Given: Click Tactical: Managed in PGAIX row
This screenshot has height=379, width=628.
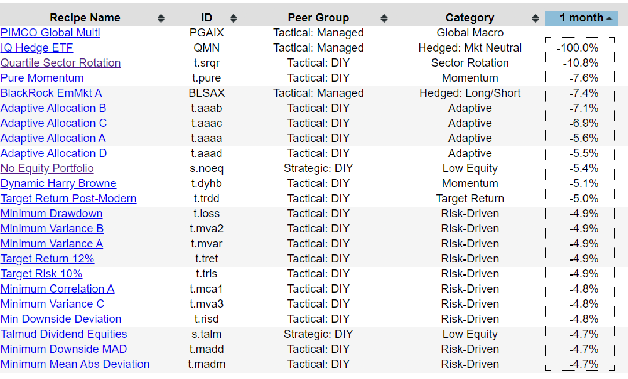Looking at the screenshot, I should [318, 33].
